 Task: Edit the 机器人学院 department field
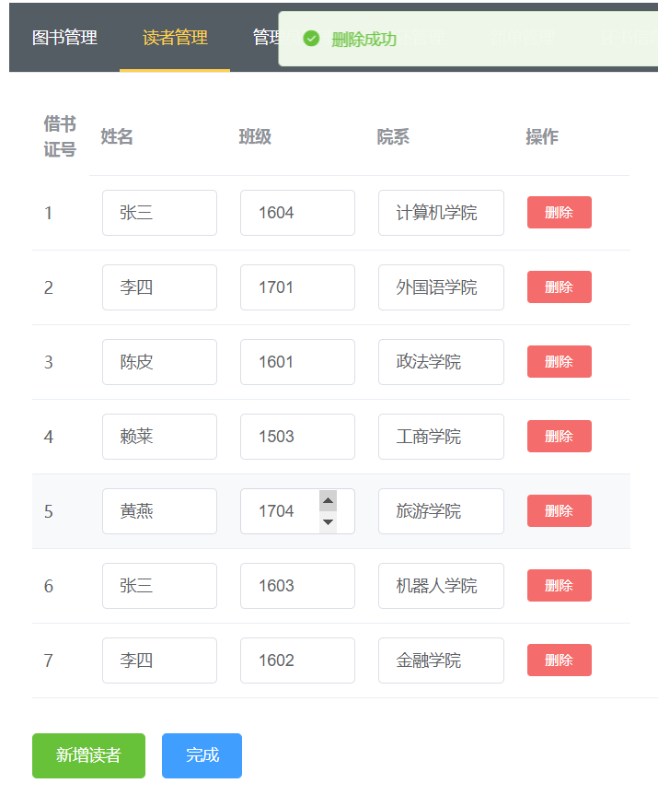coord(441,586)
